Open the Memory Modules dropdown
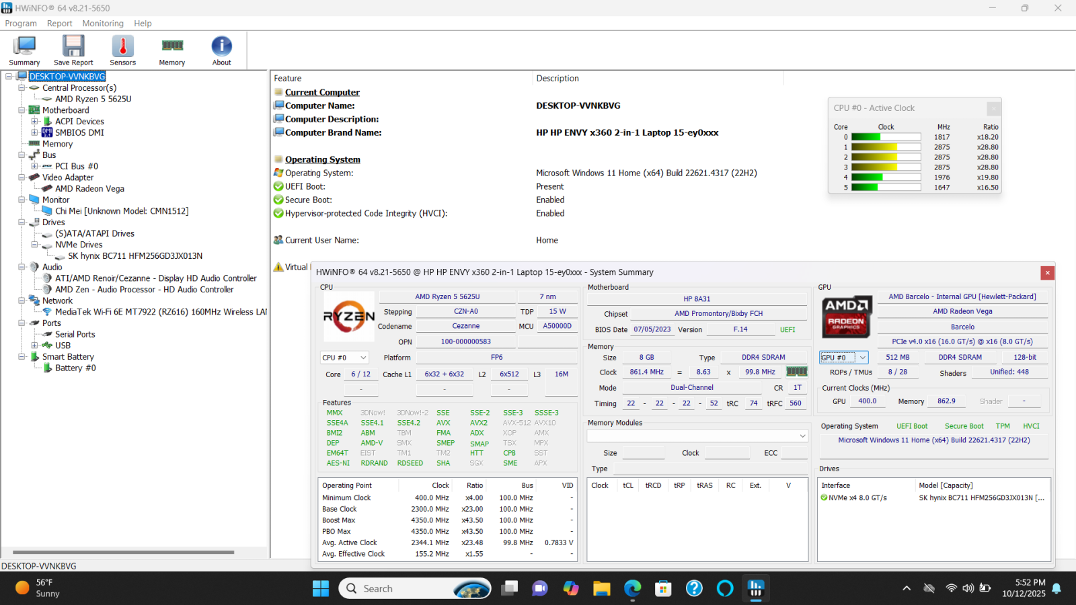This screenshot has height=605, width=1076. click(x=697, y=436)
